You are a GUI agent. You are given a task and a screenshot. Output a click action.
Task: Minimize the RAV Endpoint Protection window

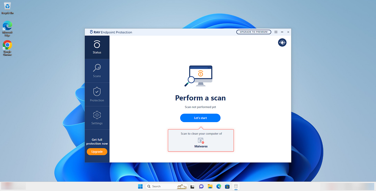[x=282, y=32]
